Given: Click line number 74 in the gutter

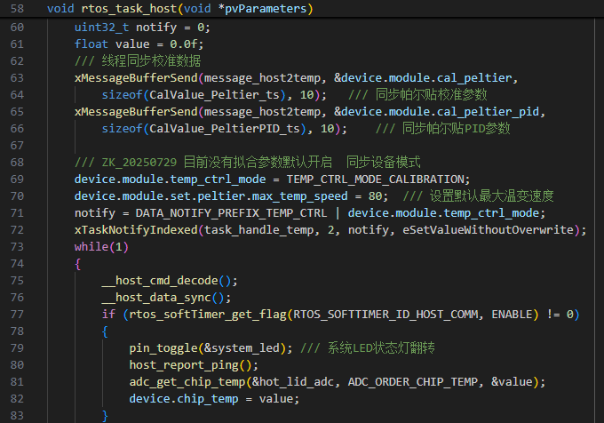Looking at the screenshot, I should pos(17,264).
